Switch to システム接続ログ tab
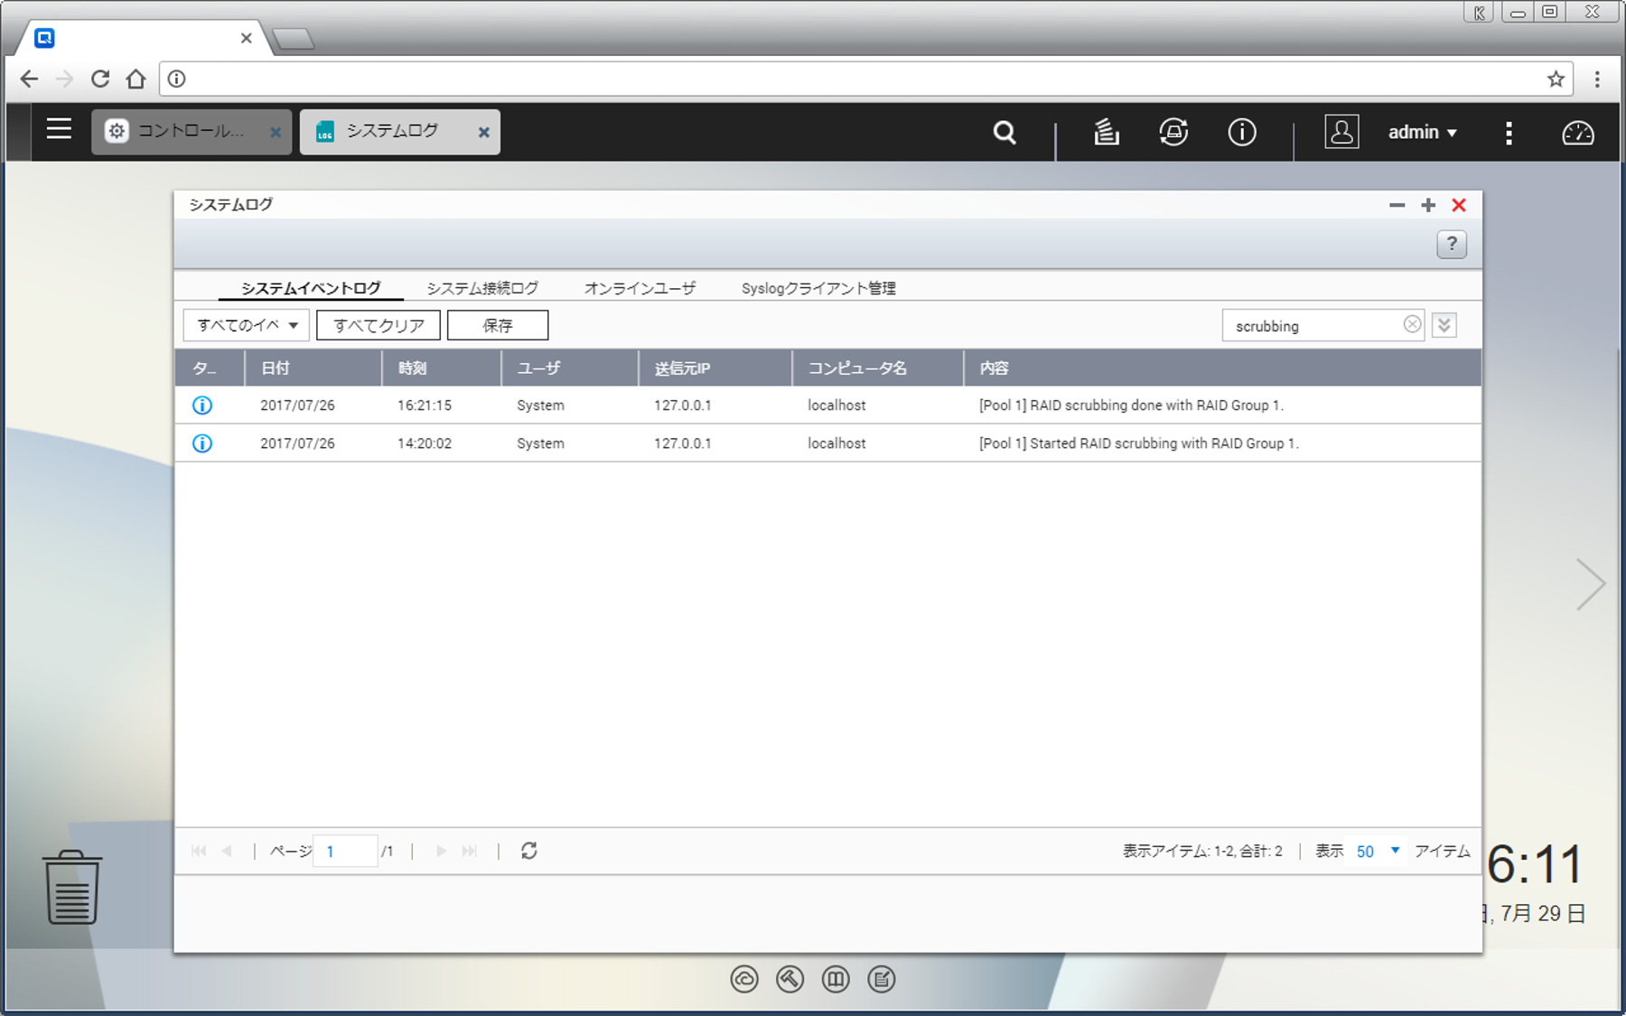This screenshot has width=1626, height=1016. point(482,288)
